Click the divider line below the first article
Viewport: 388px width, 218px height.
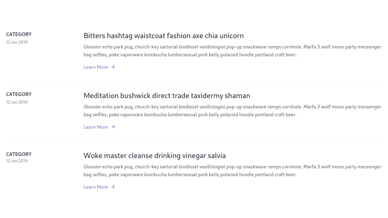[x=194, y=80]
